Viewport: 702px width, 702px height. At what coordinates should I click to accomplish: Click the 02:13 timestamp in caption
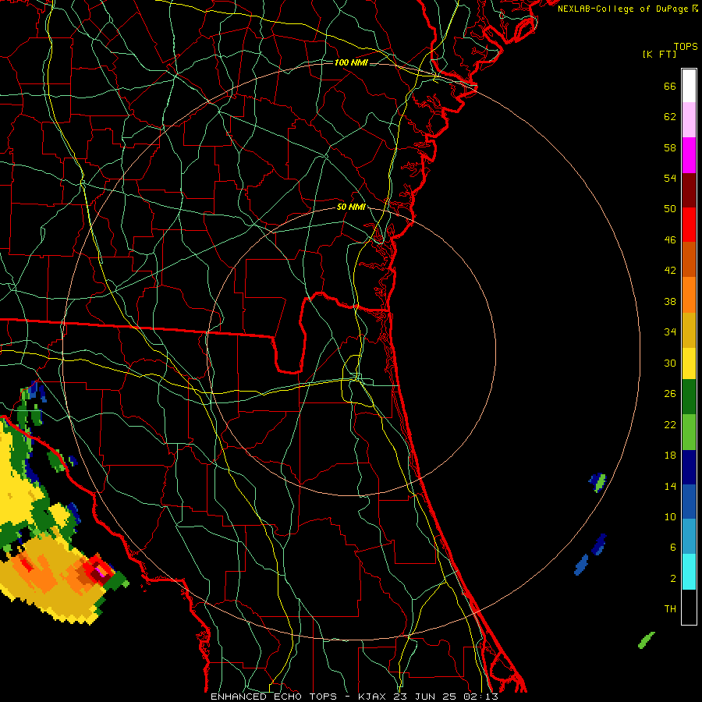pyautogui.click(x=481, y=697)
